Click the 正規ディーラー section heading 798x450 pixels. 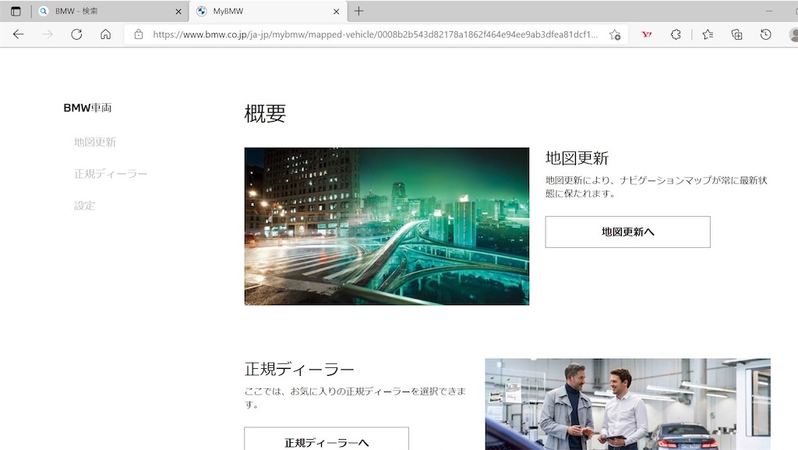(x=299, y=369)
